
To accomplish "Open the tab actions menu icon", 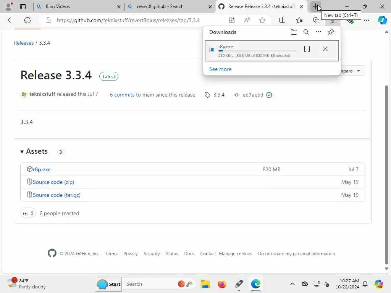I will (x=23, y=6).
